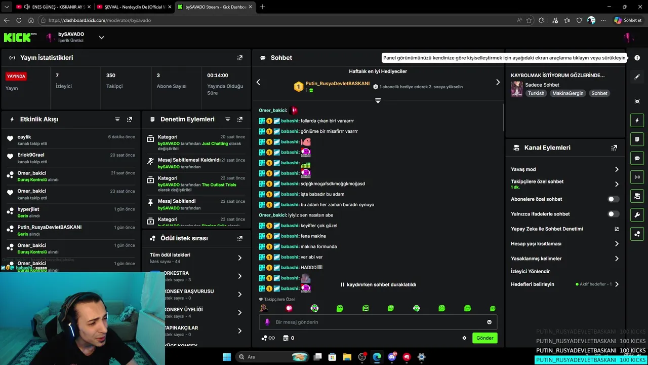The height and width of the screenshot is (365, 648).
Task: Toggle the lightning activity feed widget icon
Action: coord(637,120)
